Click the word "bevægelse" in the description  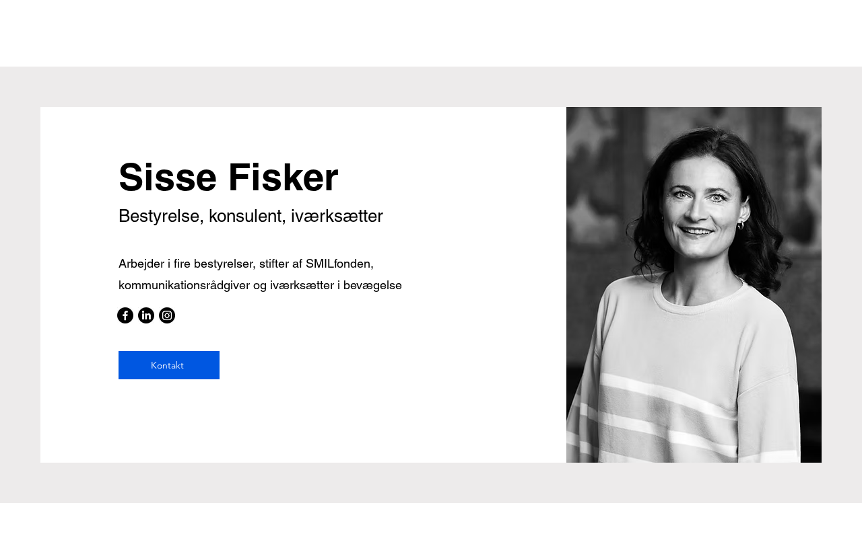pos(372,285)
